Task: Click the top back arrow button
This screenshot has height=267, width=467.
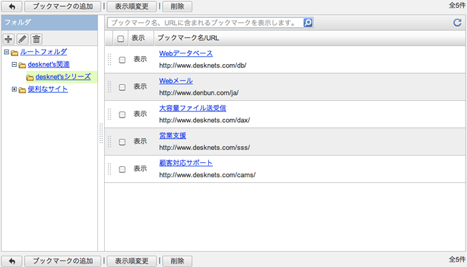Action: (12, 6)
